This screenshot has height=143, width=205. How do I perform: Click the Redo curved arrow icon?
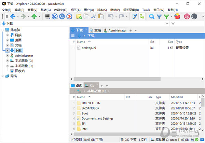pos(121,16)
